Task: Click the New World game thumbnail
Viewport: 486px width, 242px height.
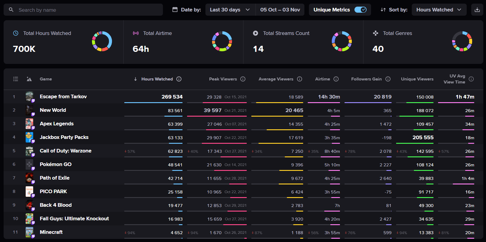Action: point(30,110)
